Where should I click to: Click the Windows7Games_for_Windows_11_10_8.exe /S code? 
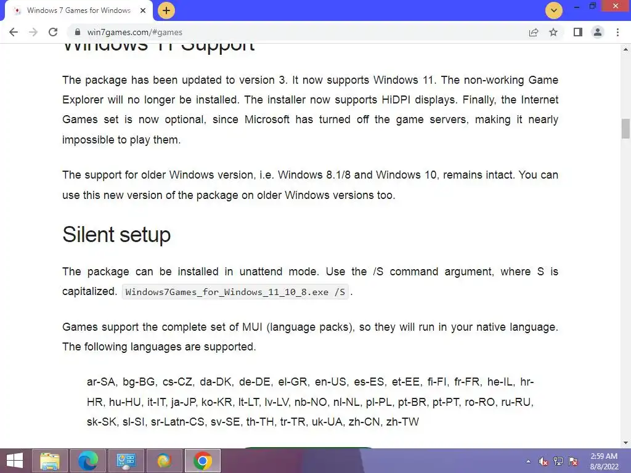click(x=235, y=292)
